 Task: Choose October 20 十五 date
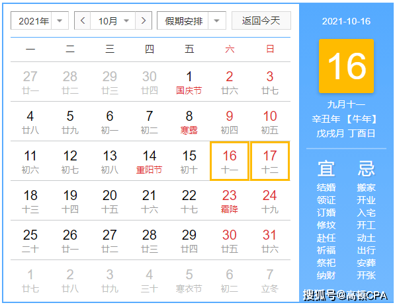pos(110,201)
